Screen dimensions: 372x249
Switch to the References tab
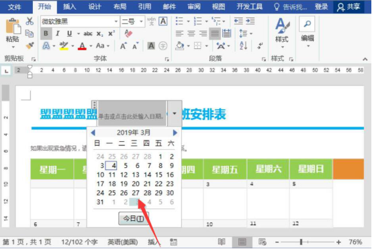coord(144,7)
